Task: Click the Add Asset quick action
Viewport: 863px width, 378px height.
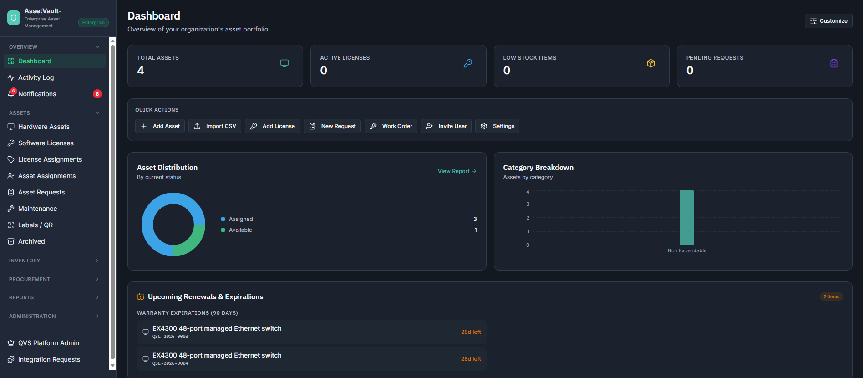Action: 160,126
